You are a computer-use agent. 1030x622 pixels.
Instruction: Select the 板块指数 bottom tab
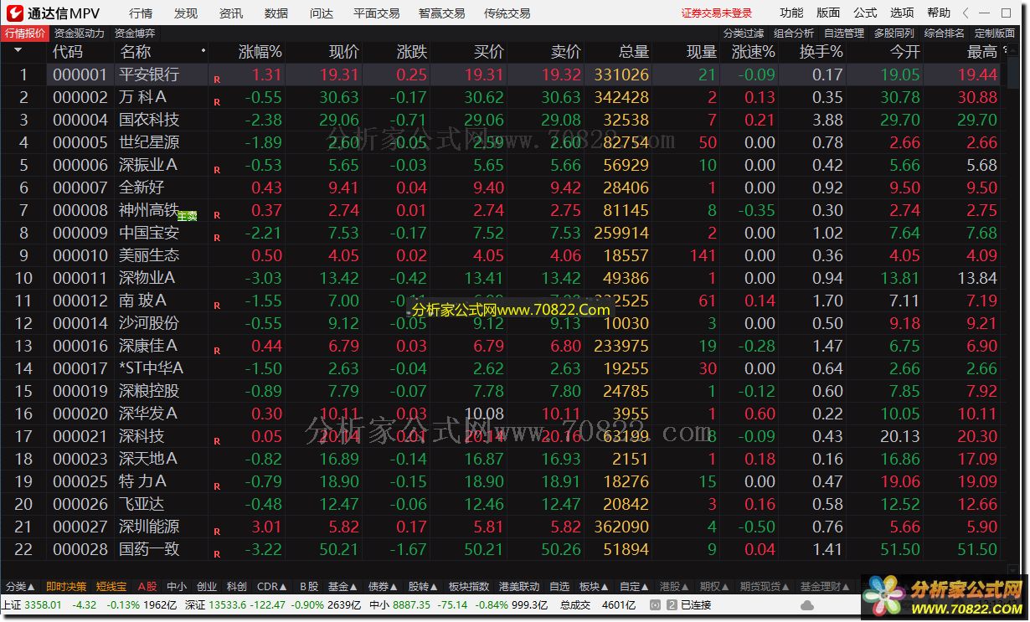click(x=469, y=587)
